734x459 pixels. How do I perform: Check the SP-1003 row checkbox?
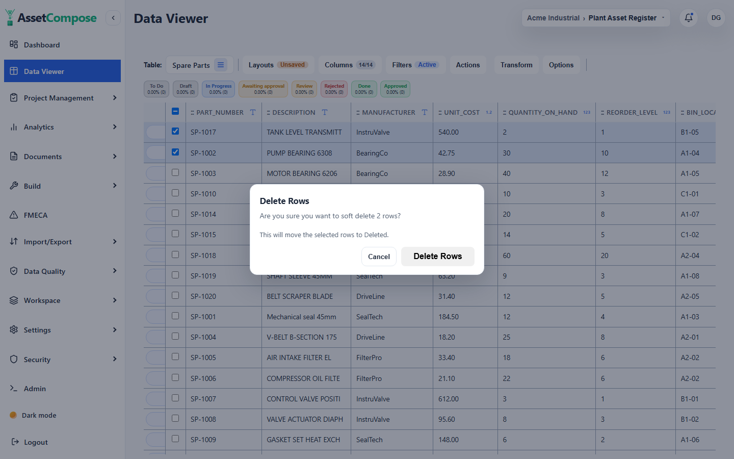point(175,172)
